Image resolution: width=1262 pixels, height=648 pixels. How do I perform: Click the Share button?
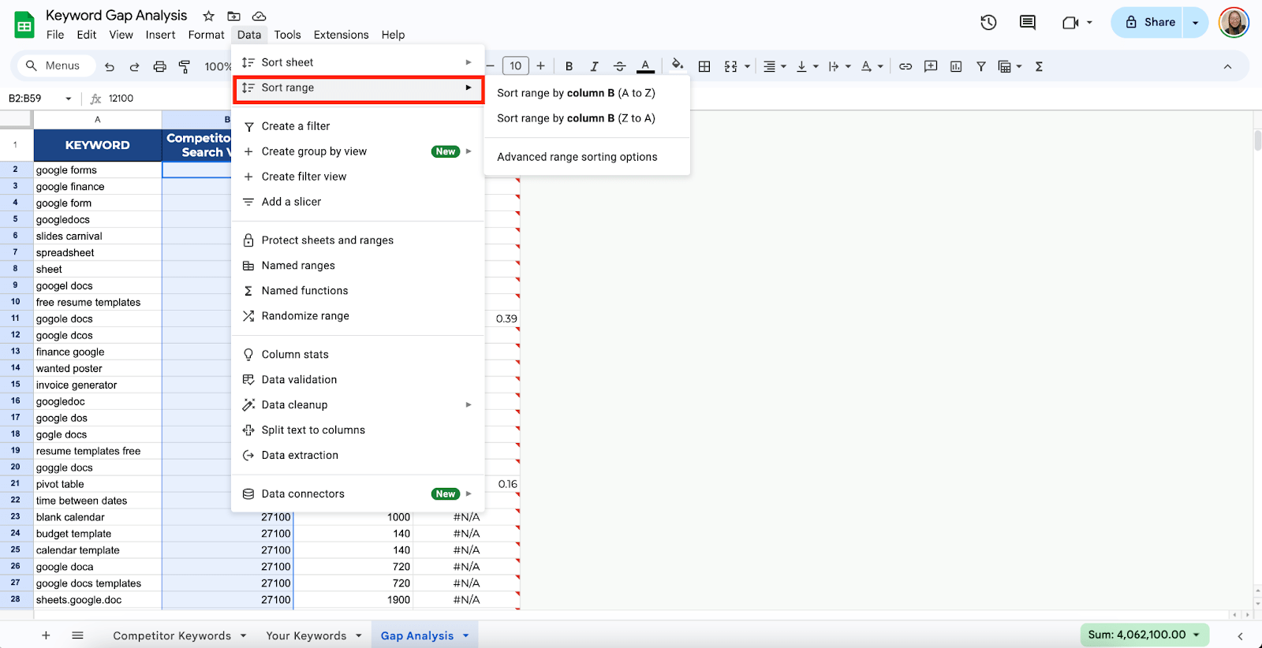[x=1149, y=23]
